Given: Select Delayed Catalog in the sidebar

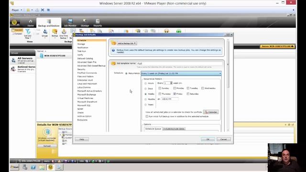Looking at the screenshot, I should point(85,58).
